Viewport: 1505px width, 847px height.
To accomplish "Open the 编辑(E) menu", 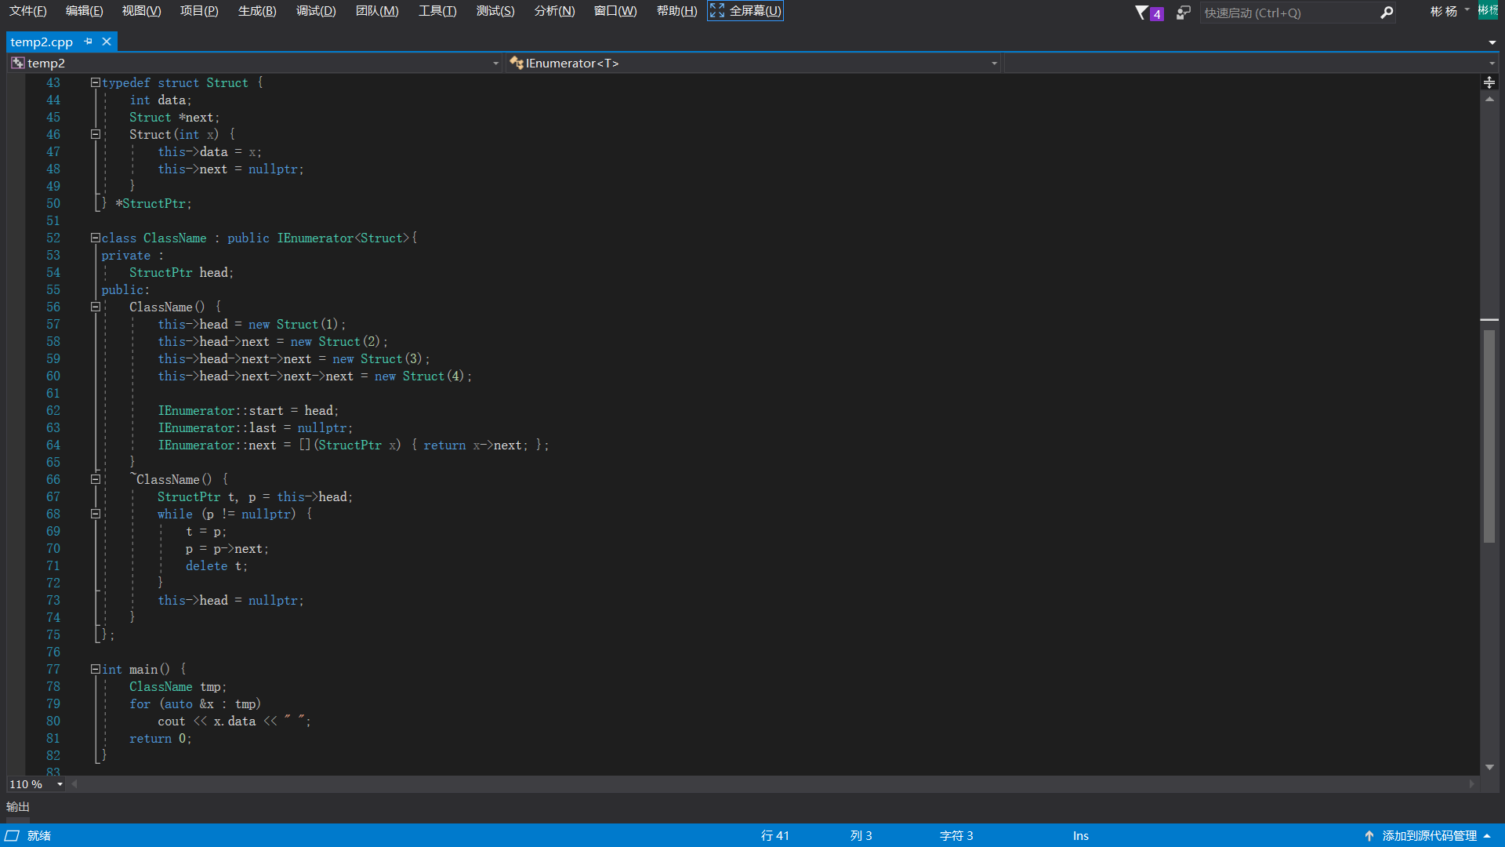I will coord(85,11).
